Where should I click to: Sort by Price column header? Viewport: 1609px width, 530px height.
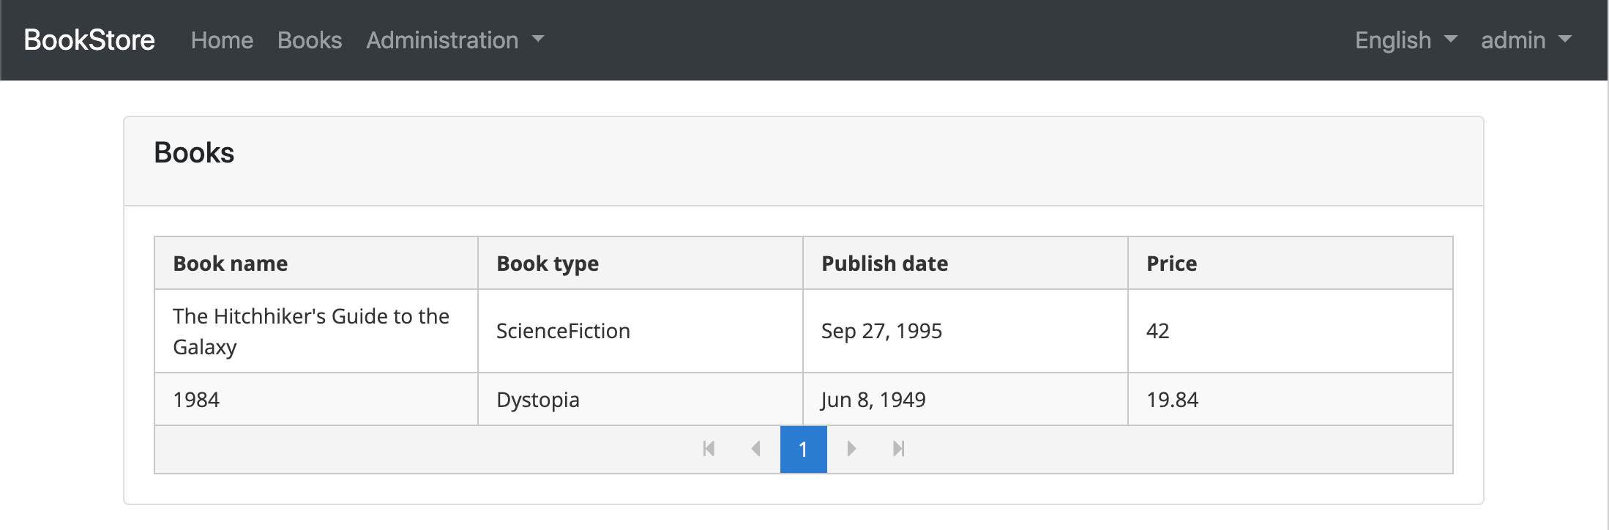(x=1171, y=264)
